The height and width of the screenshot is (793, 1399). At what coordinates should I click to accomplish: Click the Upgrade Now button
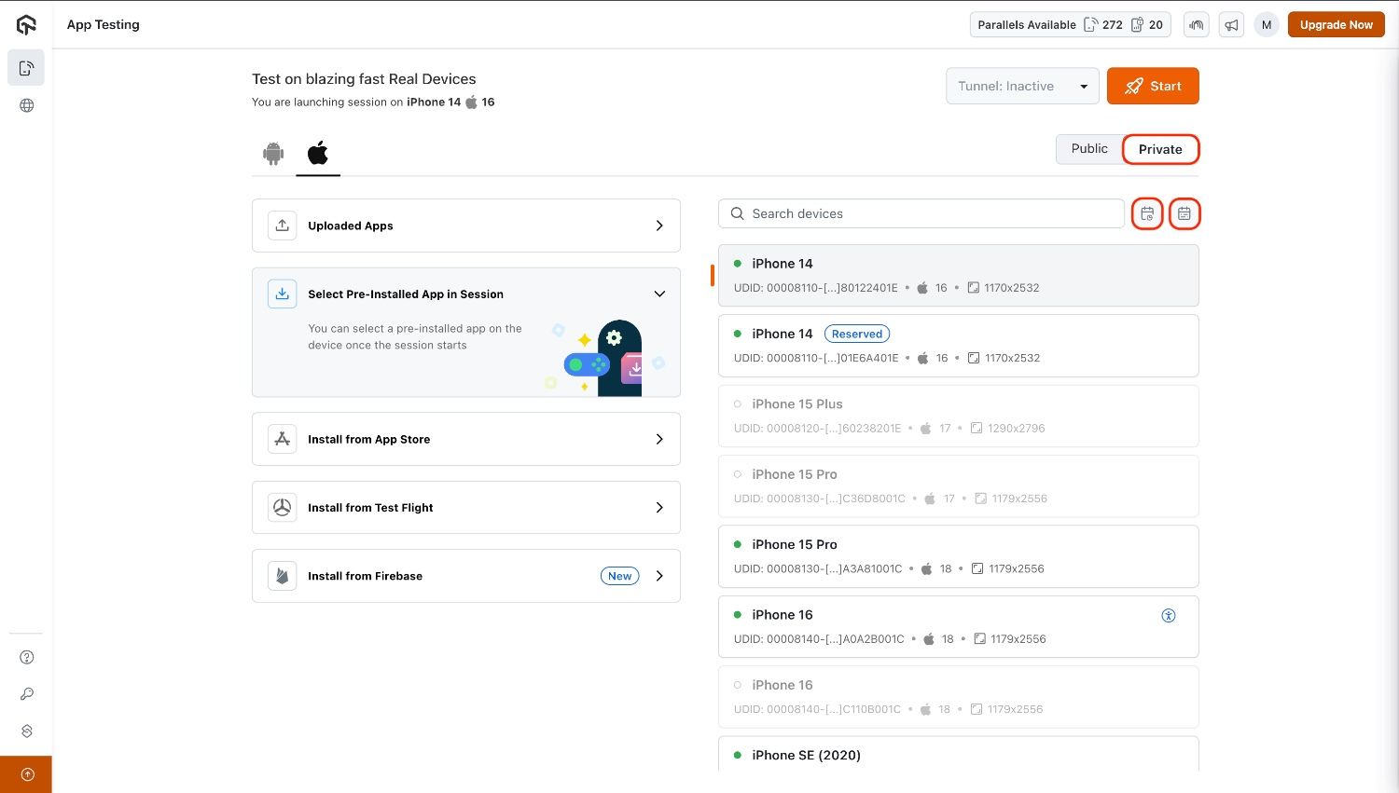tap(1336, 25)
